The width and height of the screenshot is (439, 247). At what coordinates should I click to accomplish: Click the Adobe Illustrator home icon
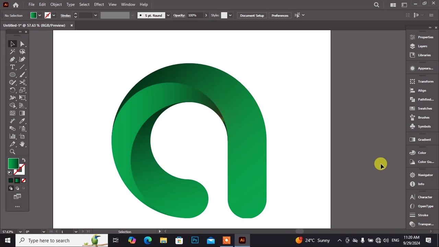point(16,5)
